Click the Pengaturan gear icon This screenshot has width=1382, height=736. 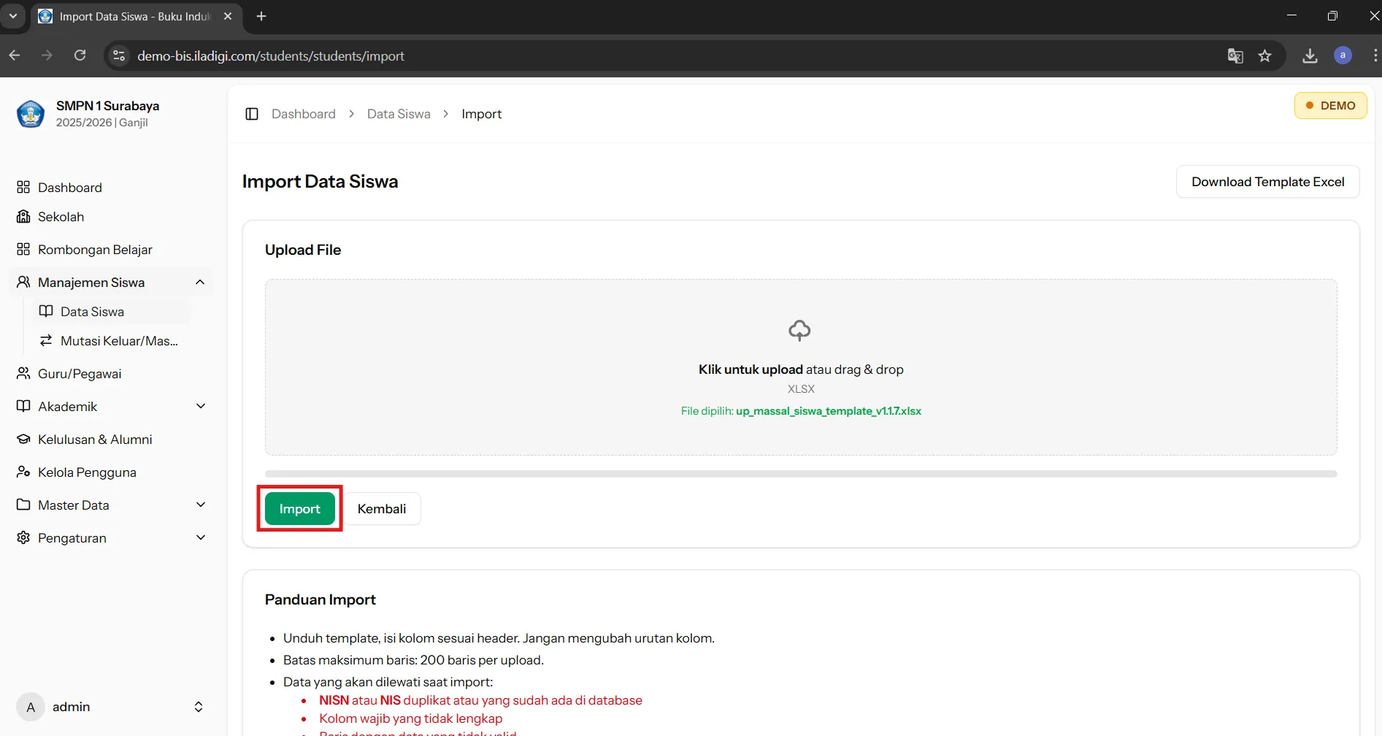(23, 538)
